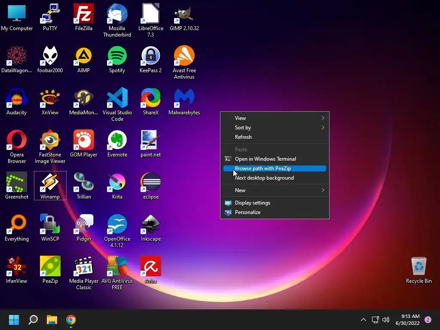
Task: Open the clock showing 9:13 AM
Action: click(407, 320)
